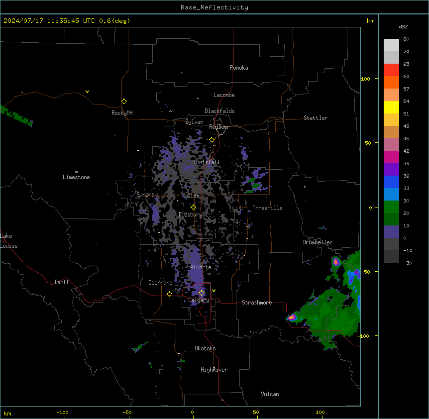Select the blue 33-36 dBZ legend swatch

click(x=391, y=182)
